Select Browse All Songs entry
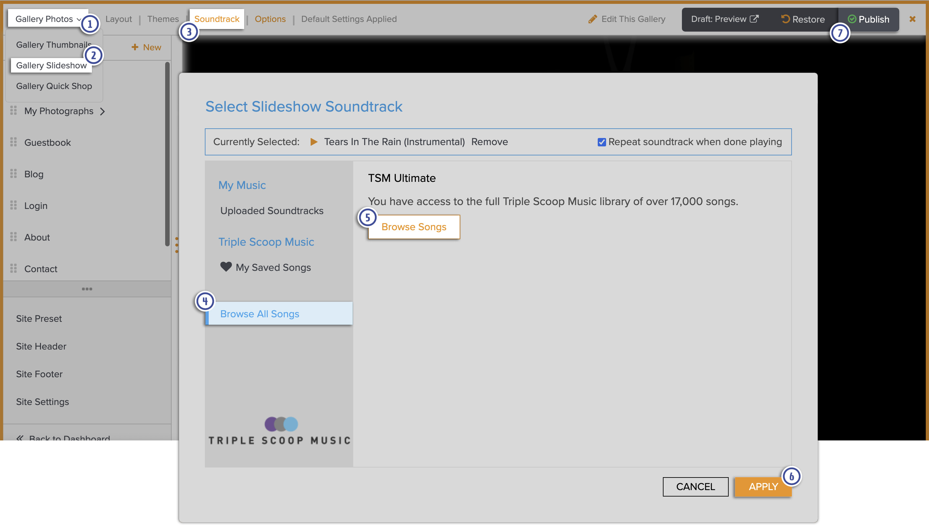The height and width of the screenshot is (532, 929). pos(259,313)
